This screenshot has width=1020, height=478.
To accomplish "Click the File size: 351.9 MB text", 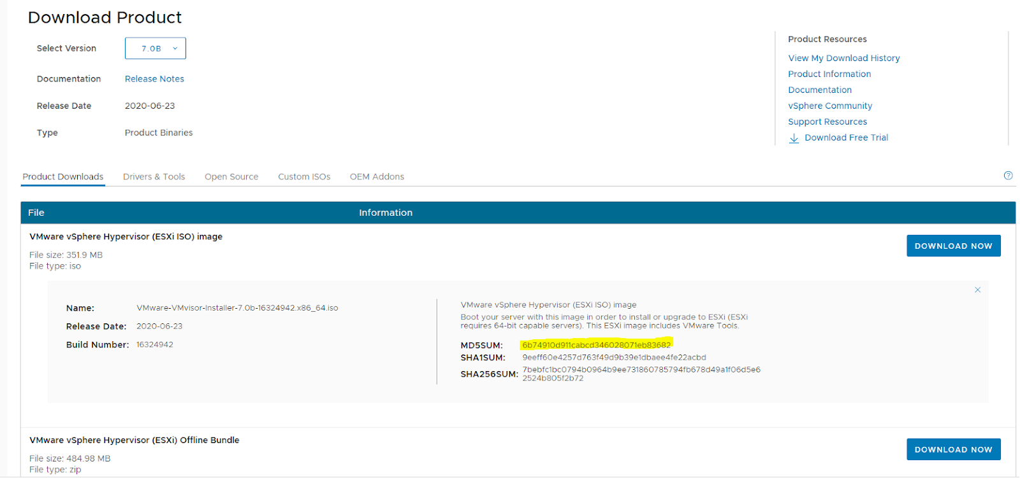I will [66, 255].
